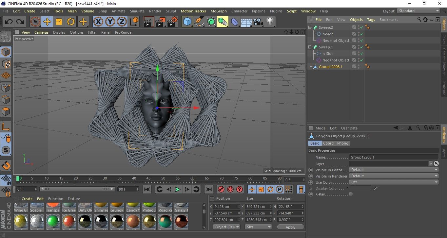Click the Undo arrow icon
Image resolution: width=447 pixels, height=238 pixels.
[x=9, y=22]
